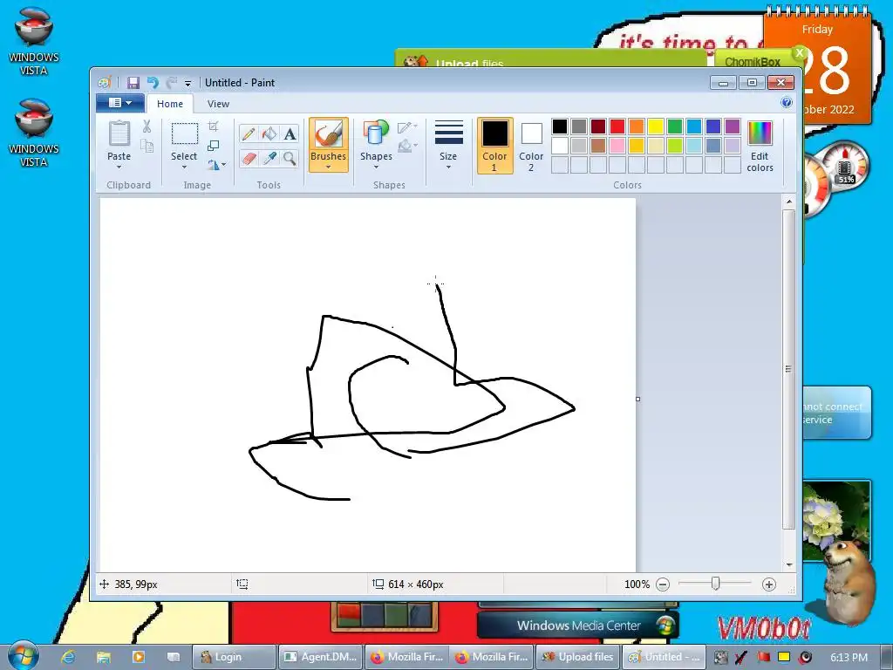893x670 pixels.
Task: Expand the Rotate or flip dropdown
Action: [x=216, y=165]
